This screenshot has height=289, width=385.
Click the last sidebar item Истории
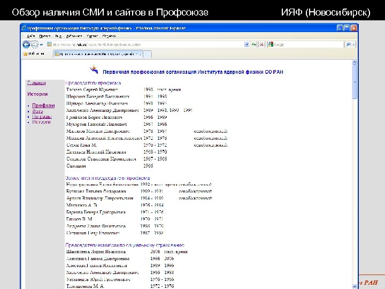(42, 122)
